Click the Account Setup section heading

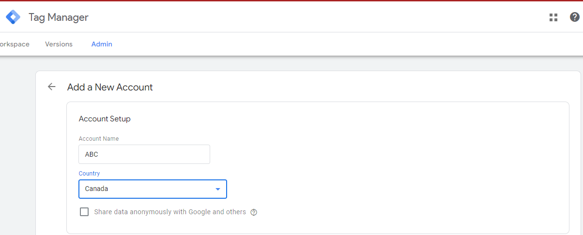click(105, 118)
